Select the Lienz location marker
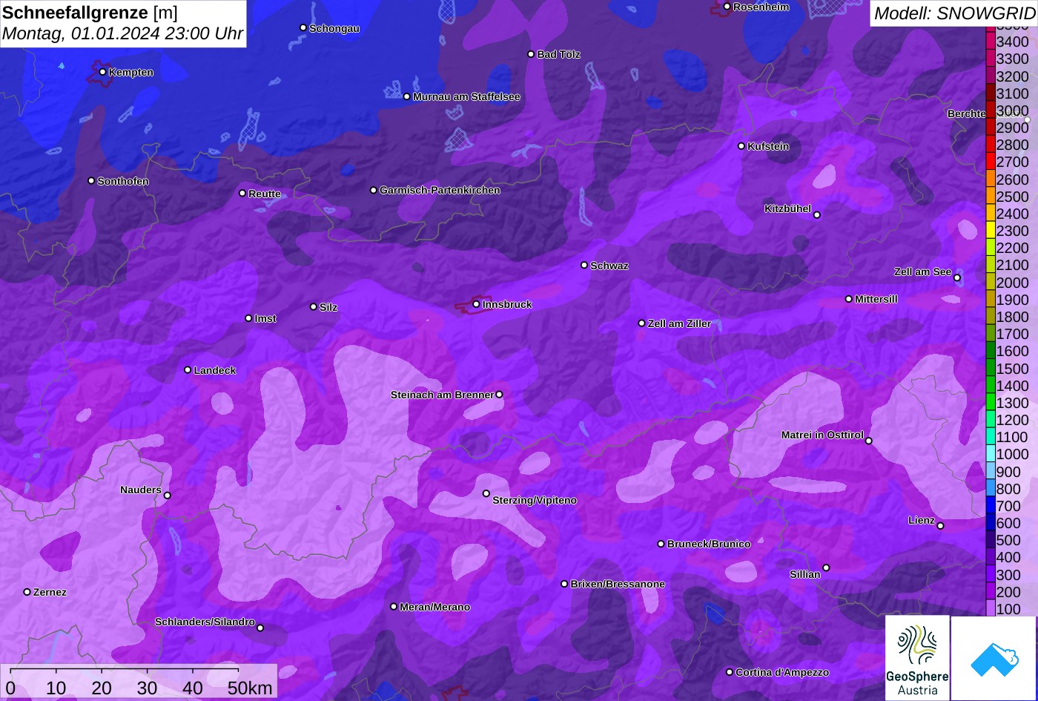This screenshot has height=701, width=1038. 940,526
